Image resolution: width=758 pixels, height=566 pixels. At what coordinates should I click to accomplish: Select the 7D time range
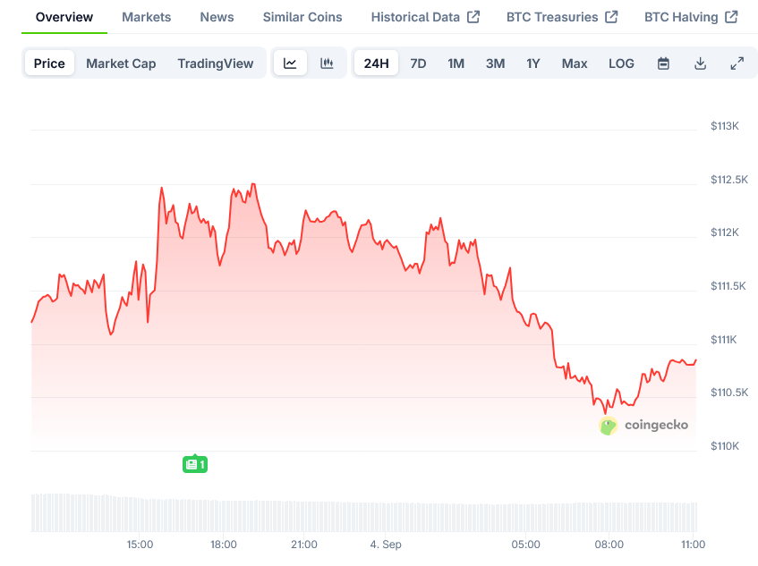(x=418, y=63)
